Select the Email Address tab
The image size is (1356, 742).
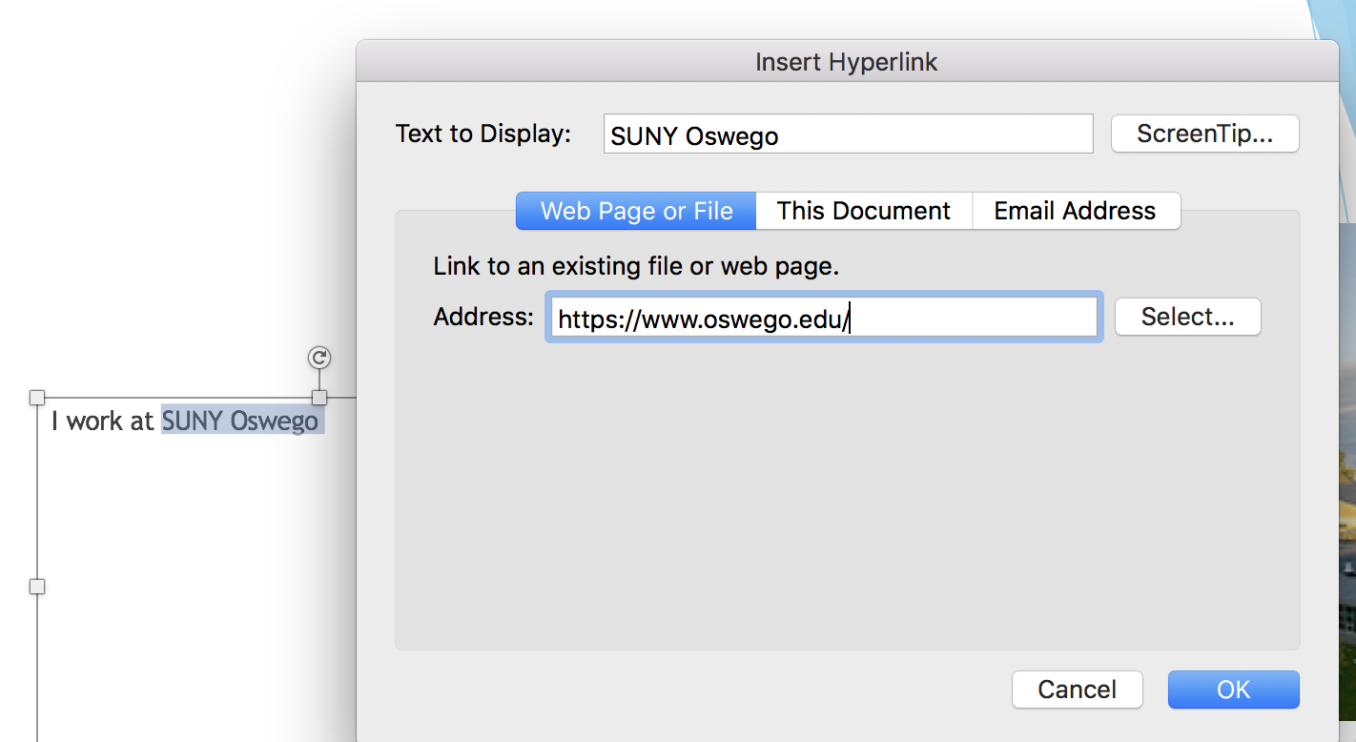pyautogui.click(x=1076, y=211)
